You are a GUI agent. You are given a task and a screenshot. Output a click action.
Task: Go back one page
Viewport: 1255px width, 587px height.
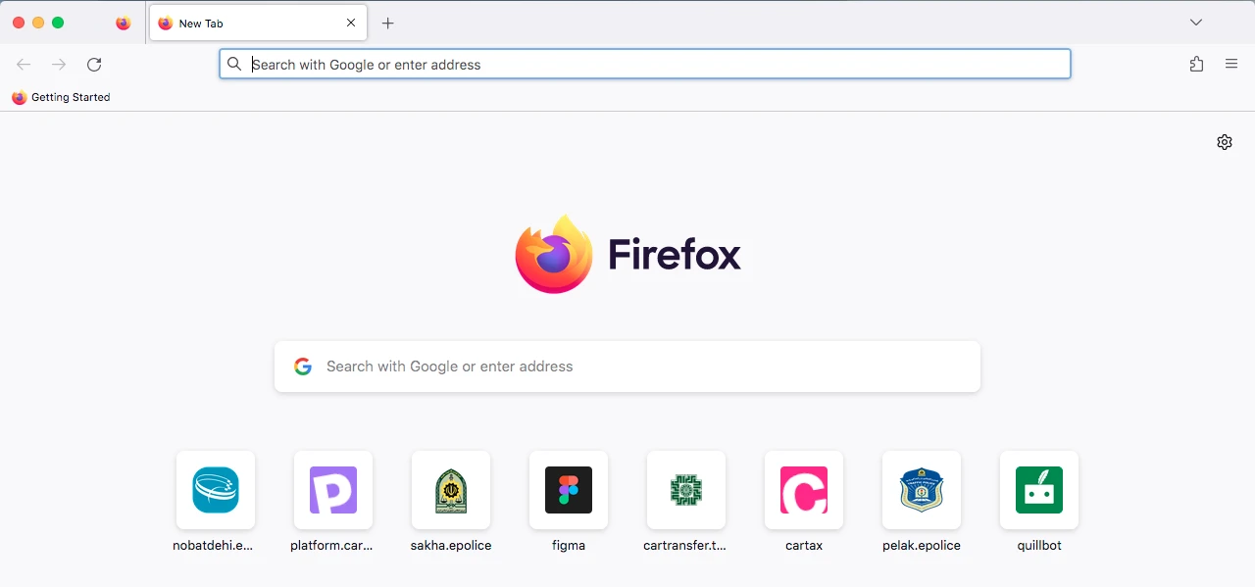[x=24, y=65]
